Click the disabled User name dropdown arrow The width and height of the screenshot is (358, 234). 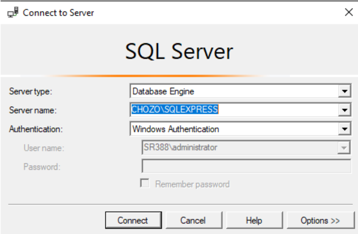344,148
